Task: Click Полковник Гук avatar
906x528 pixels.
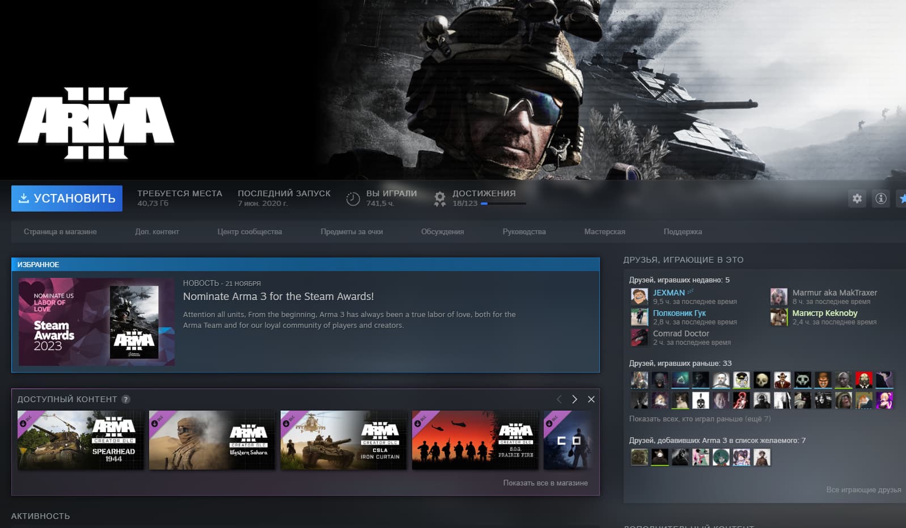Action: [640, 317]
